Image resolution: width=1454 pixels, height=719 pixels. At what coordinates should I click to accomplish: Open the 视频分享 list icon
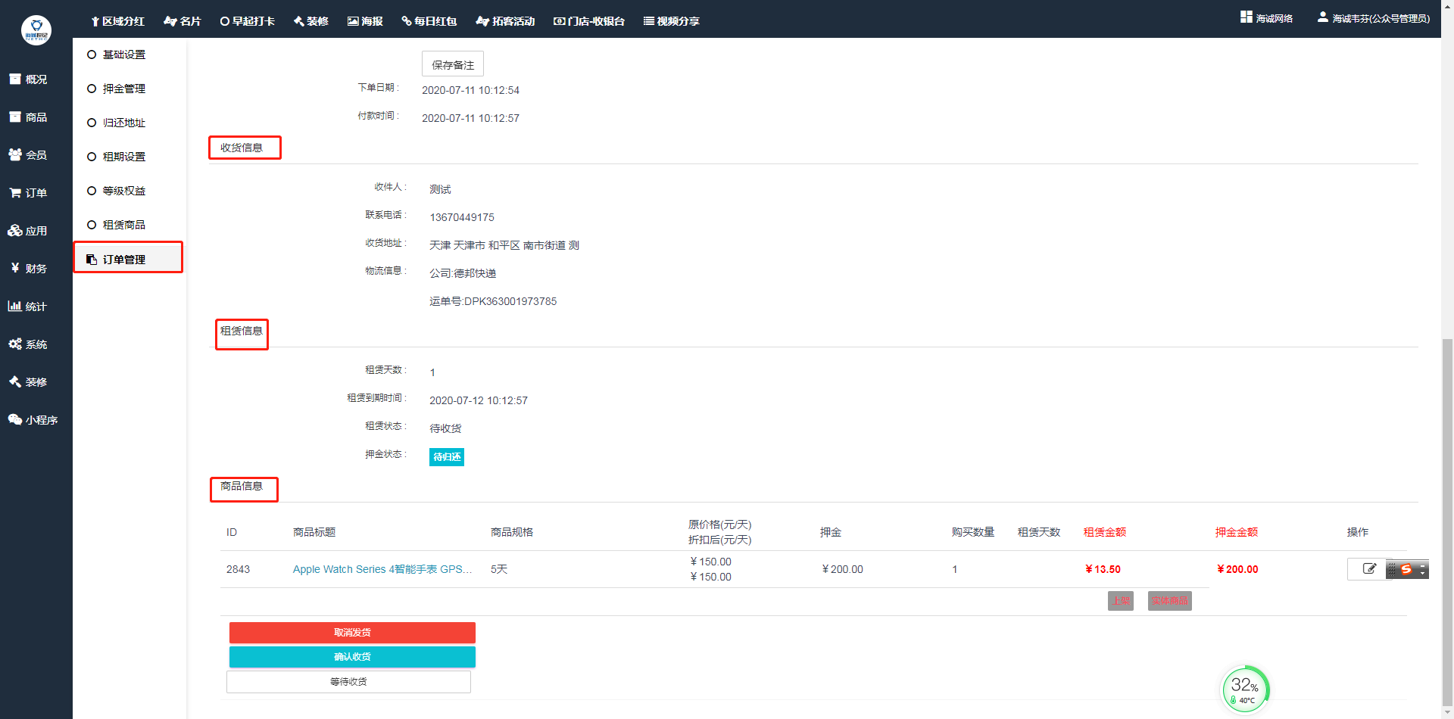(649, 21)
